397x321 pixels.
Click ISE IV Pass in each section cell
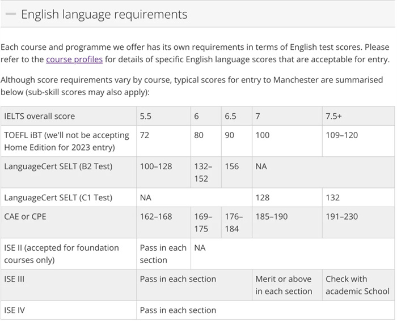pyautogui.click(x=265, y=310)
